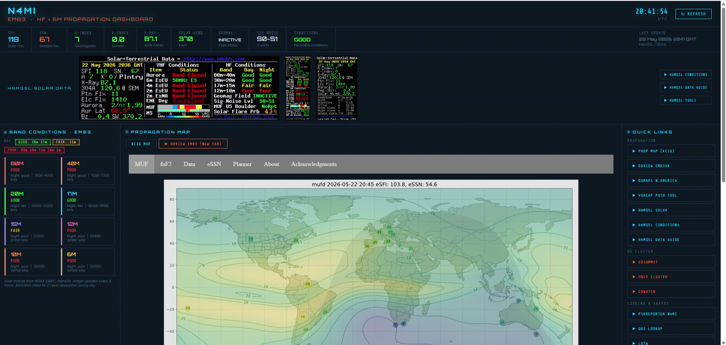Viewport: 726px width, 345px height.
Task: Open the About tab
Action: [271, 164]
